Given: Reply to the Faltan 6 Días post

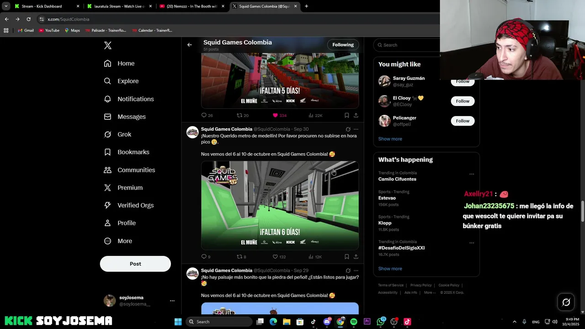Looking at the screenshot, I should tap(206, 257).
